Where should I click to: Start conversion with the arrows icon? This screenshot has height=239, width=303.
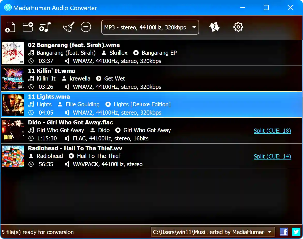[215, 27]
